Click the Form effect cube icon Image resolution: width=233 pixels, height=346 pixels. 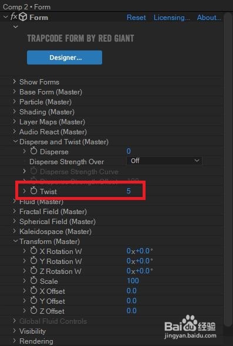tap(23, 17)
